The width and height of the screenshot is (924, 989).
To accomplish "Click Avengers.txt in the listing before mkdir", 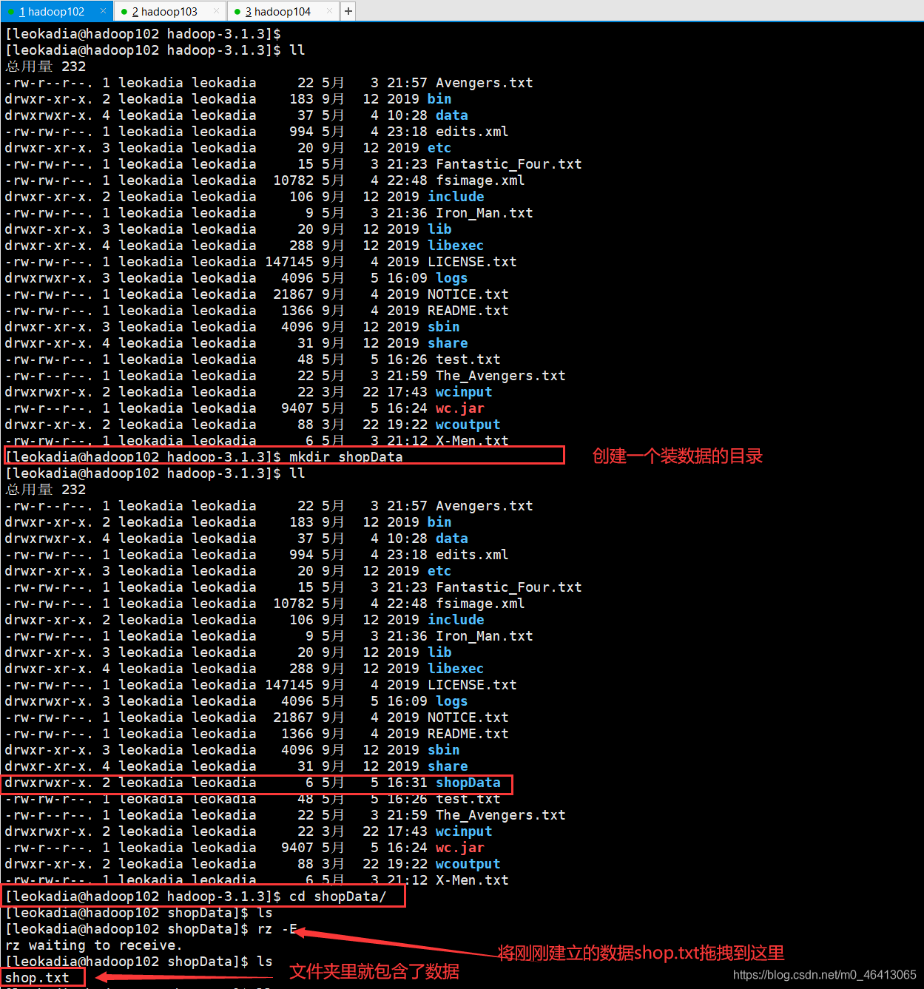I will [485, 82].
